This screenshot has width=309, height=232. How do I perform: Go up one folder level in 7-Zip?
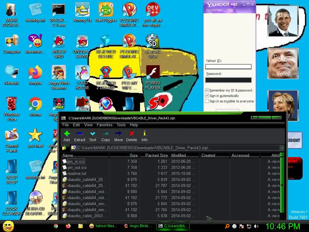[x=64, y=148]
